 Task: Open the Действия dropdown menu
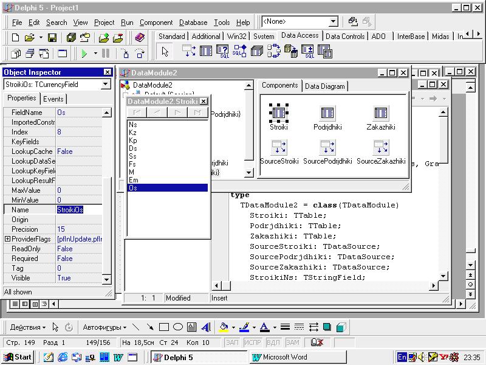coord(27,327)
